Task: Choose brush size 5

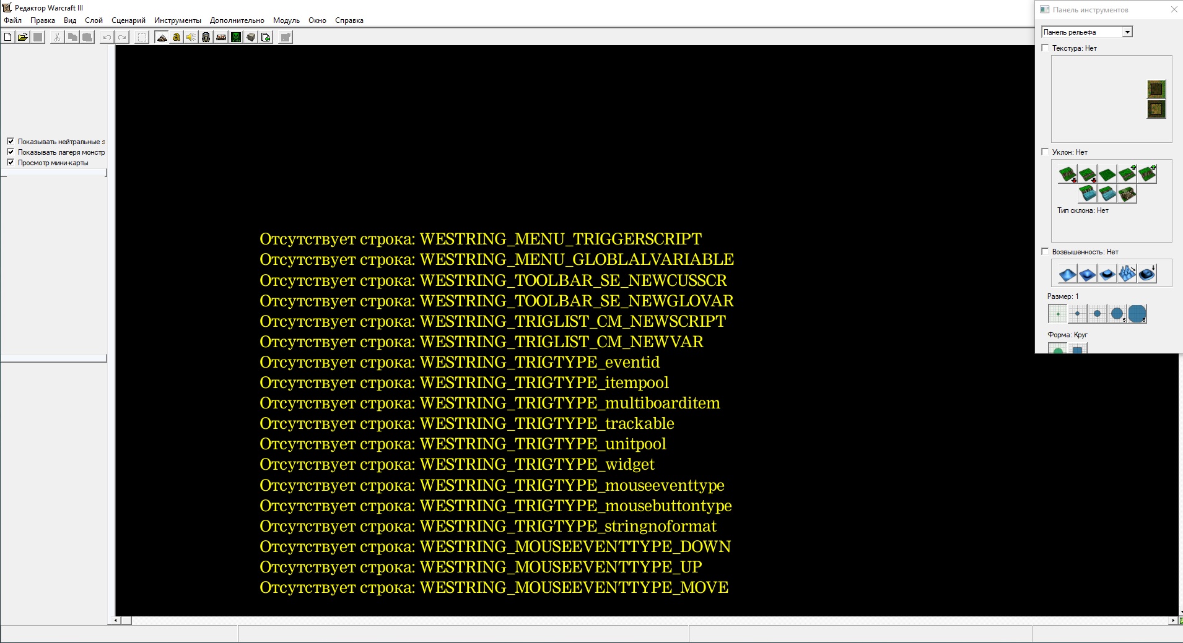Action: pyautogui.click(x=1117, y=314)
